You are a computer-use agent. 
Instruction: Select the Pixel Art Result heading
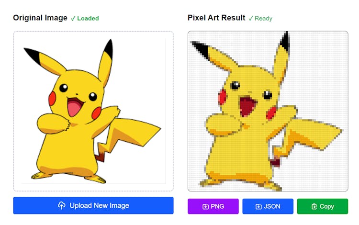click(216, 18)
